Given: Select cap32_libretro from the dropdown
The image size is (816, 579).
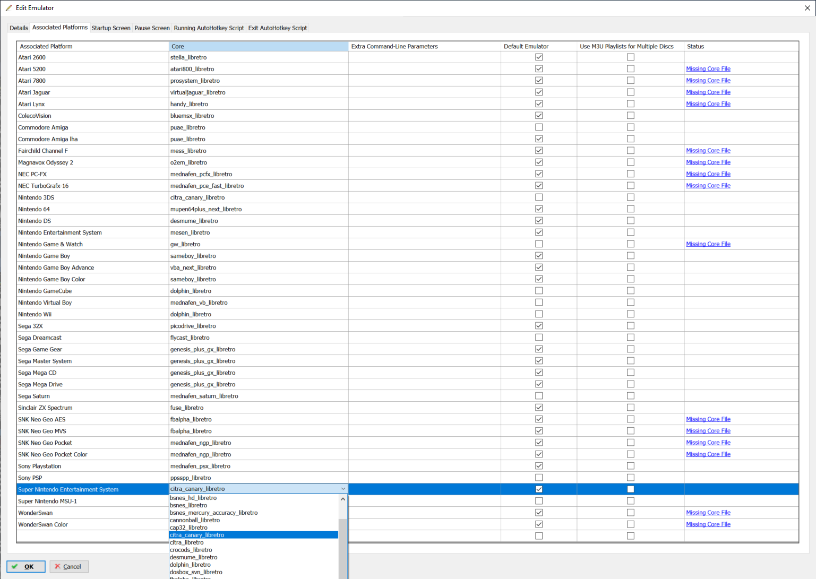Looking at the screenshot, I should 254,528.
